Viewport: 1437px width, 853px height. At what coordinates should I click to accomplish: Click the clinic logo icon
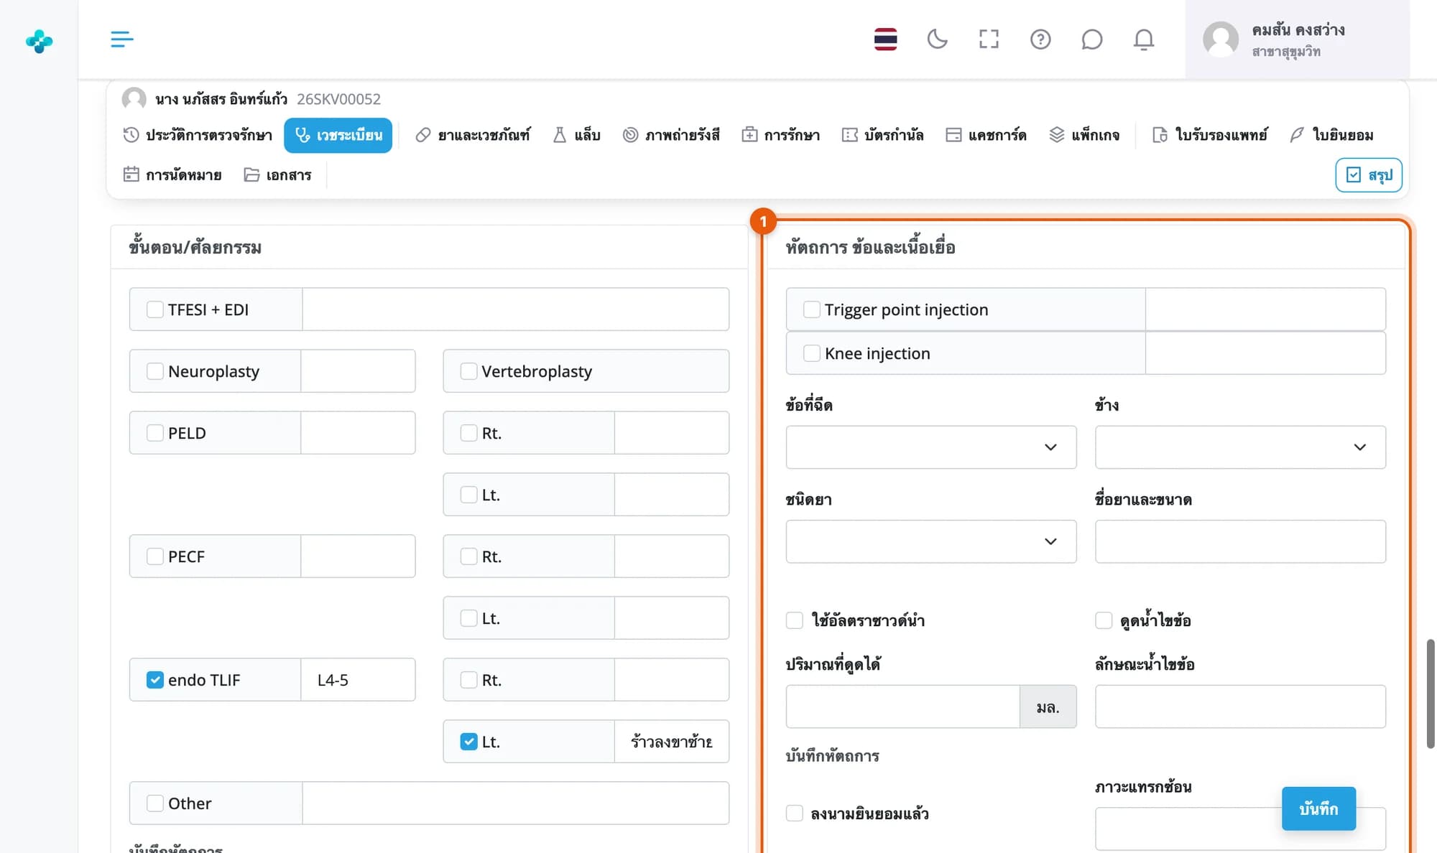click(x=39, y=41)
